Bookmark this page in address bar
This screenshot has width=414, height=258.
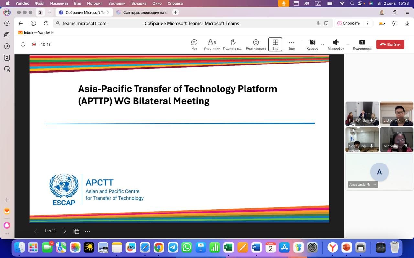[326, 23]
